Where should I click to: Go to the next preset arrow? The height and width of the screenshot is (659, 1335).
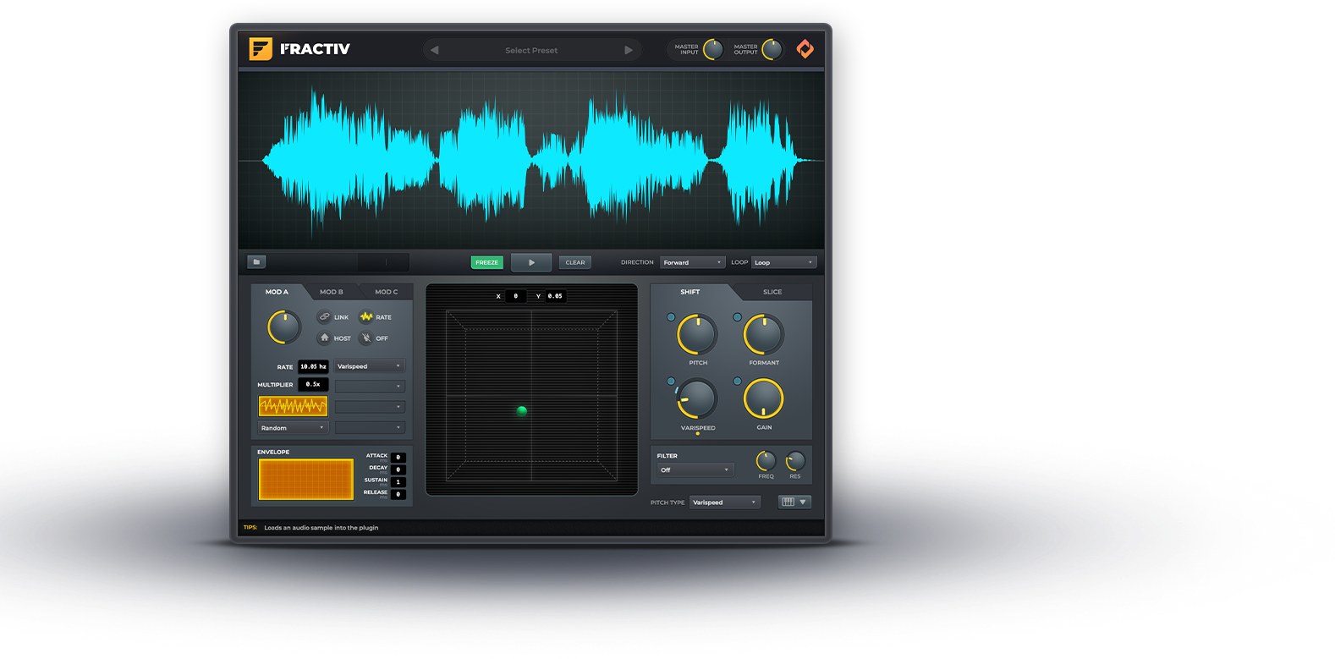coord(629,50)
